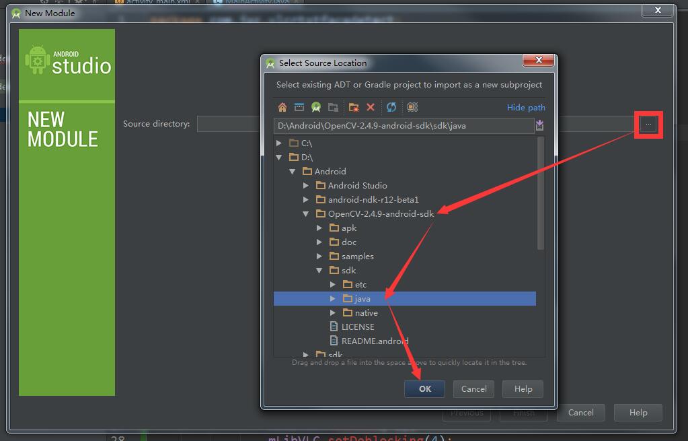This screenshot has width=688, height=441.
Task: Click Cancel in Select Source Location dialog
Action: (x=473, y=388)
